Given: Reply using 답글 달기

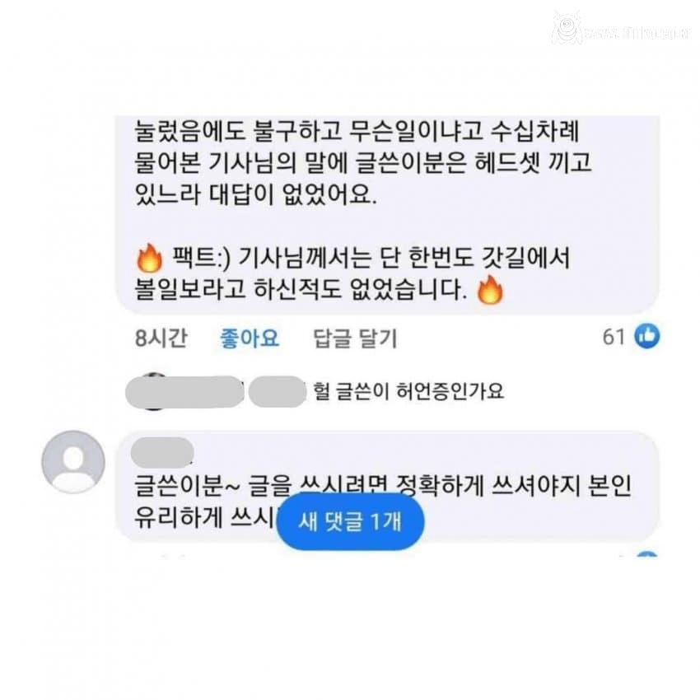Looking at the screenshot, I should [355, 338].
